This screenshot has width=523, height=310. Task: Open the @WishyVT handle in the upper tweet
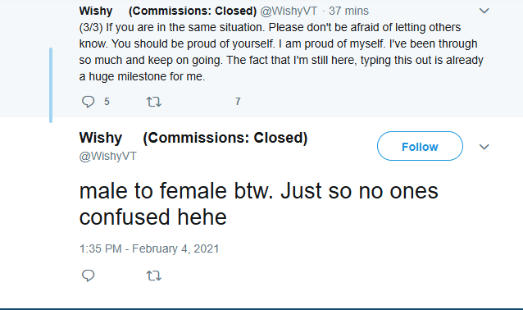coord(289,11)
